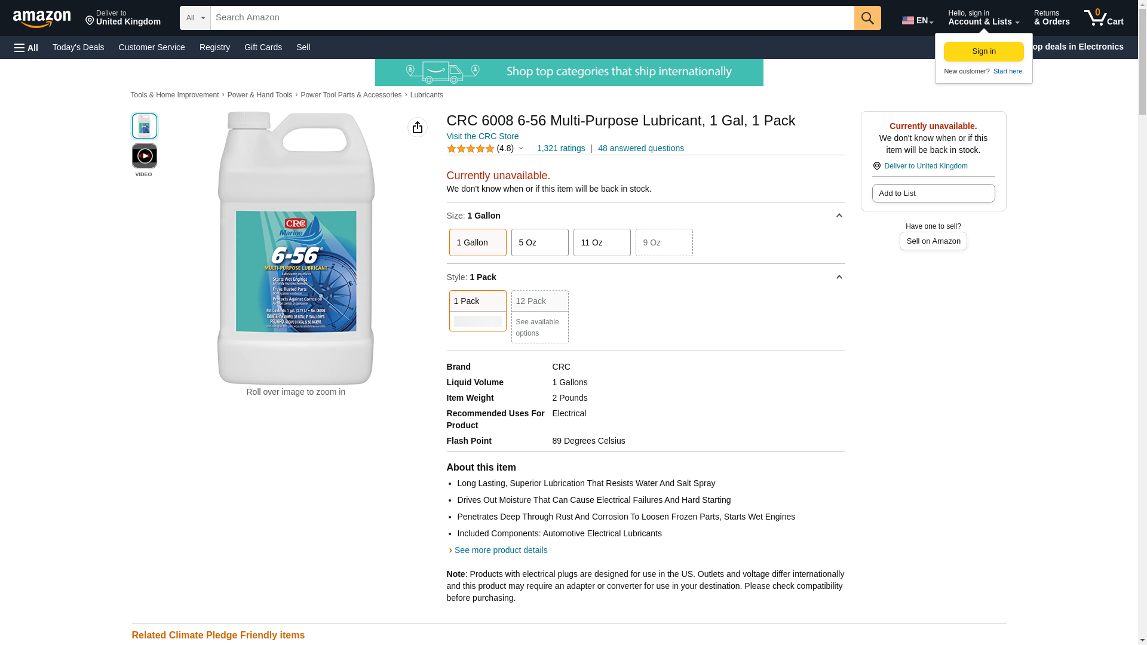Open the All hamburger menu
Image resolution: width=1147 pixels, height=645 pixels.
click(26, 47)
